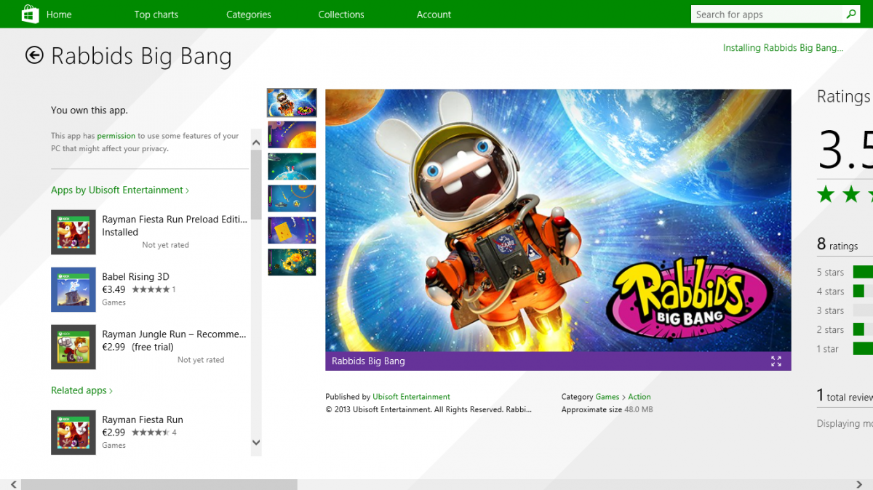Select the fourth screenshot thumbnail
The height and width of the screenshot is (490, 873).
pos(292,198)
